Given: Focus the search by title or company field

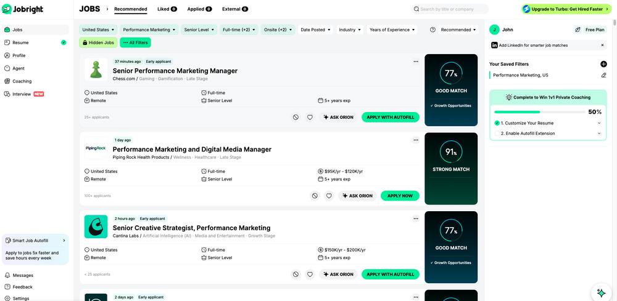Looking at the screenshot, I should (450, 9).
